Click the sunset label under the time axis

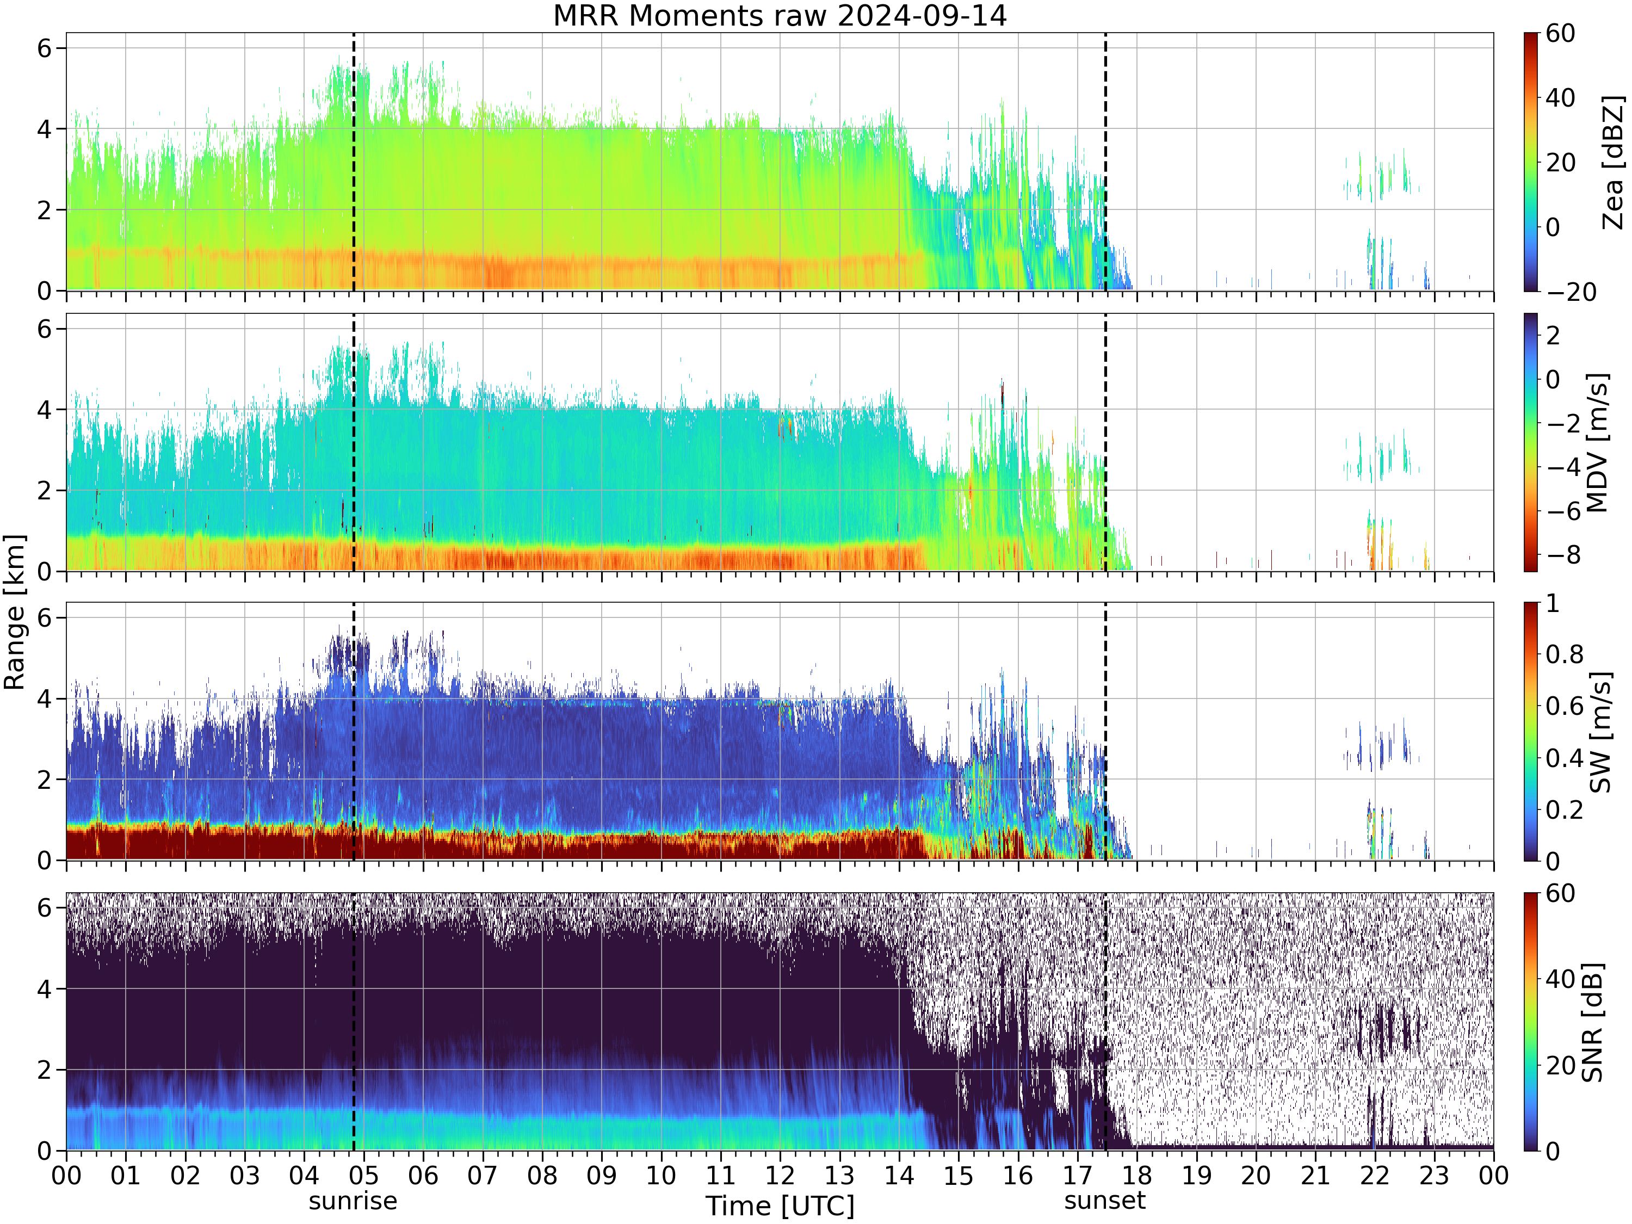[1104, 1201]
